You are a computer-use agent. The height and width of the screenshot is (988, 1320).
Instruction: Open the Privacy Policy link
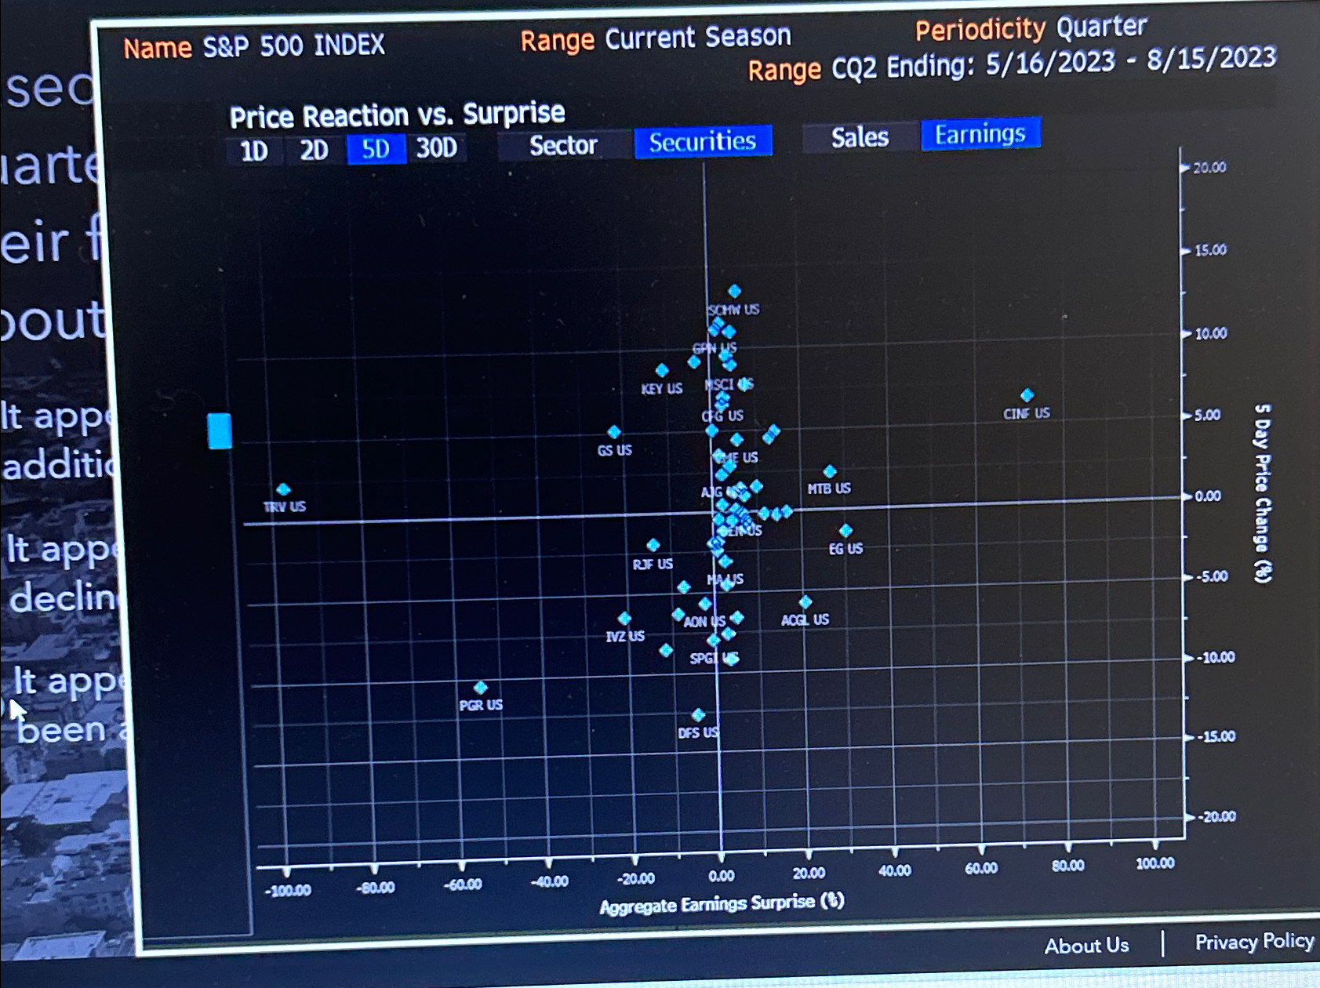[1255, 941]
